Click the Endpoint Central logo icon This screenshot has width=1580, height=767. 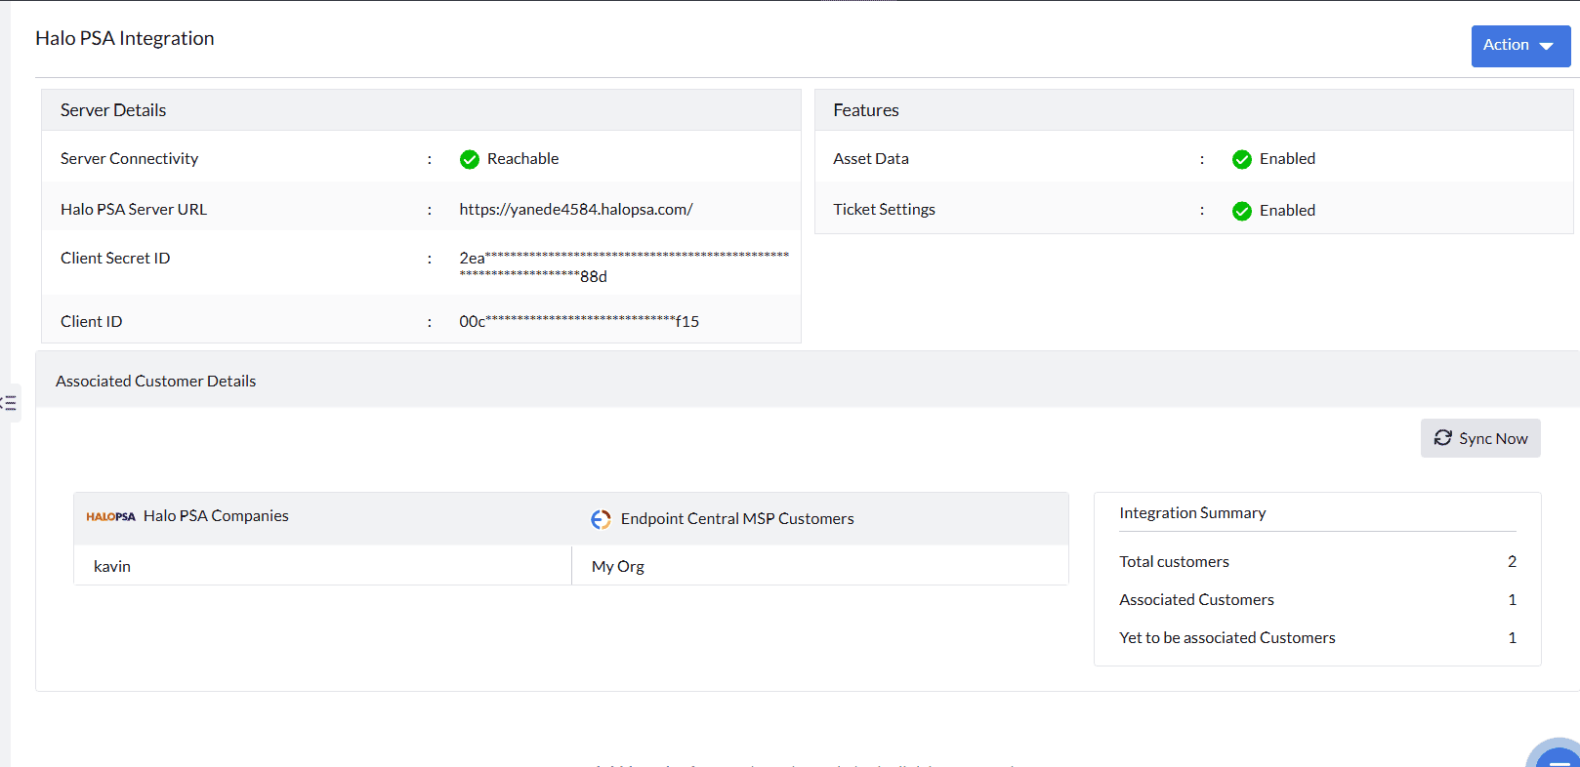601,519
